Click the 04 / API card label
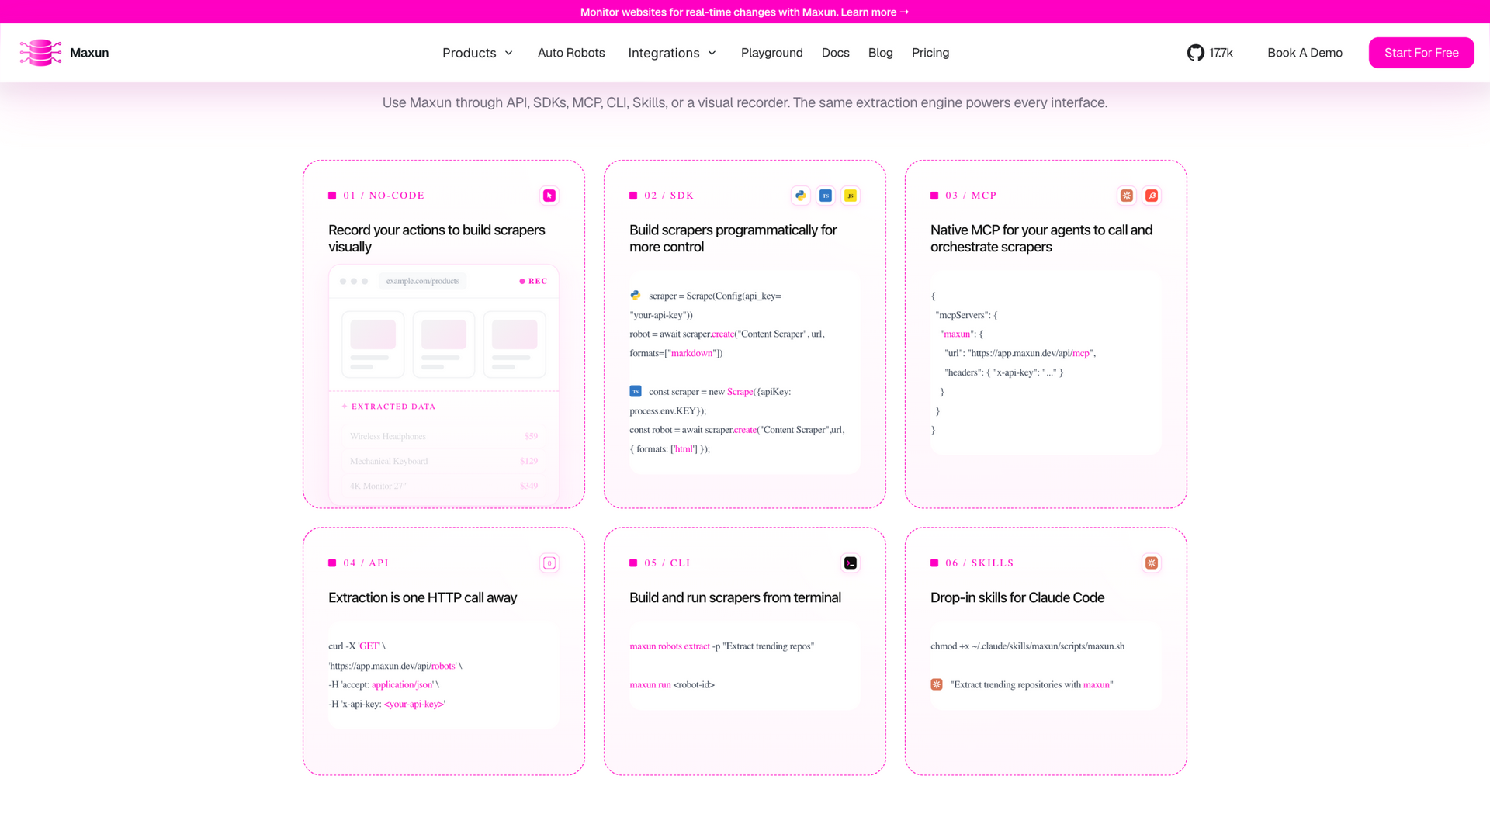1490x838 pixels. (366, 563)
